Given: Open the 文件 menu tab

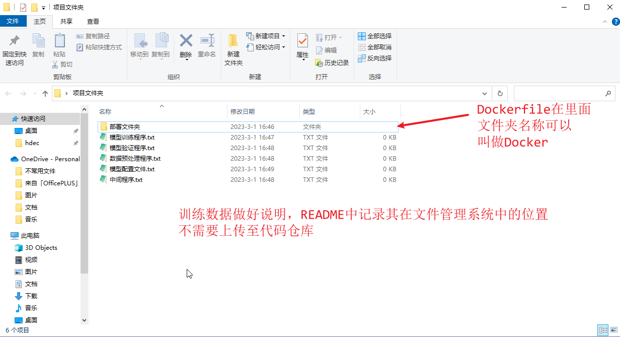Looking at the screenshot, I should (x=13, y=21).
